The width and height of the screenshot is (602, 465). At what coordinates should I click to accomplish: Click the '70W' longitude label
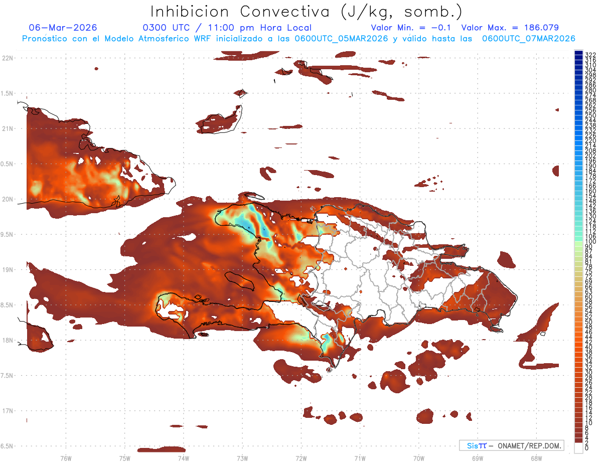[x=418, y=458]
